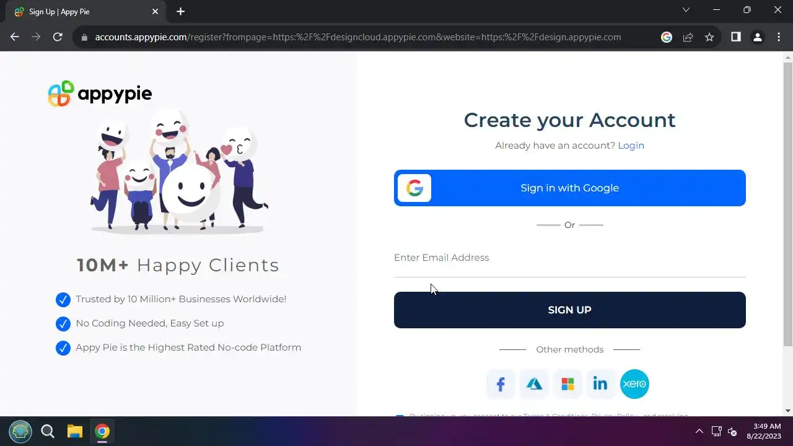The width and height of the screenshot is (793, 446).
Task: Click Chrome icon in taskbar
Action: (x=102, y=431)
